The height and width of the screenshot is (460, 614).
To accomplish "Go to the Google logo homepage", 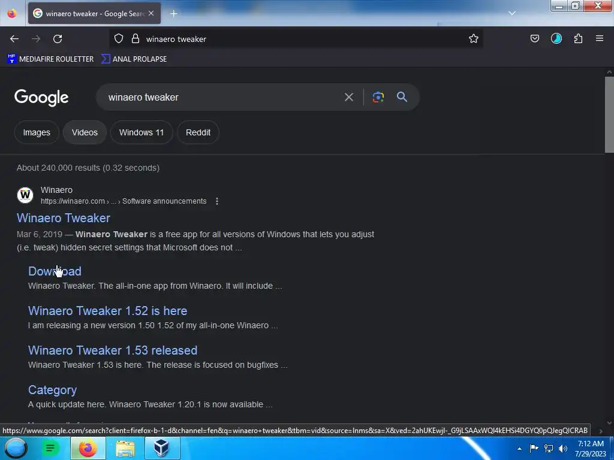I will [41, 98].
